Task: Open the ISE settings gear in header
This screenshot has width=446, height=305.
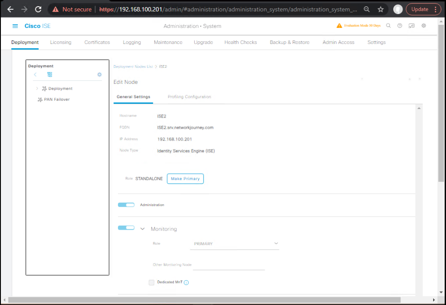Action: [x=423, y=26]
